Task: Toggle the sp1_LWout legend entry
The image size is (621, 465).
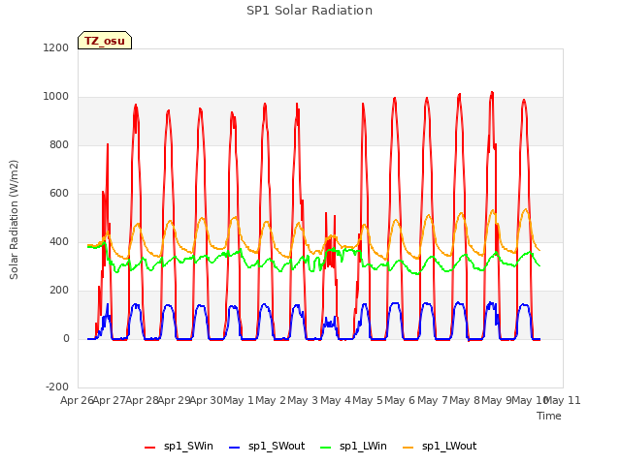Action: (x=440, y=447)
